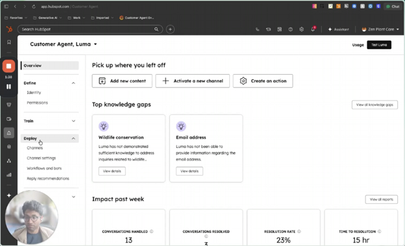The width and height of the screenshot is (405, 246).
Task: Open the calling phone icon
Action: coord(257,29)
